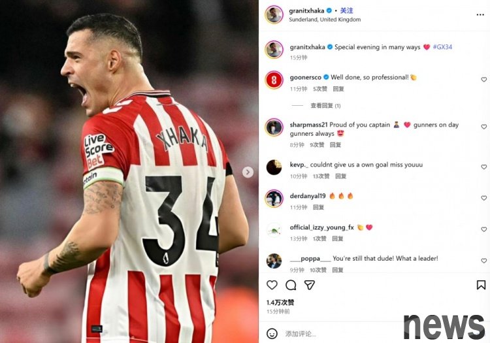Like sharpmass21's comment
This screenshot has height=343, width=490.
tap(483, 127)
